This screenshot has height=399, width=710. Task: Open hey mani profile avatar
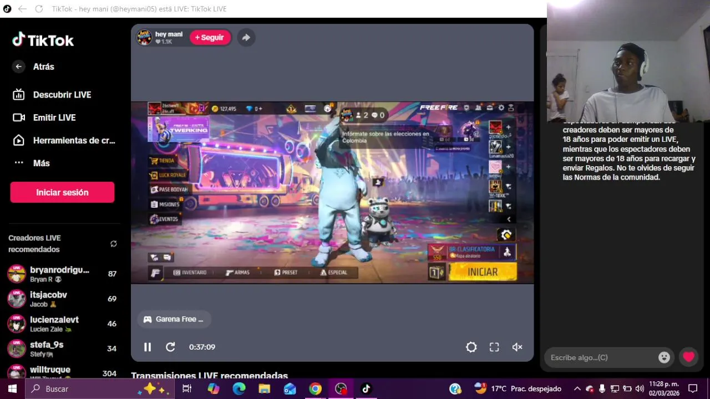coord(144,37)
